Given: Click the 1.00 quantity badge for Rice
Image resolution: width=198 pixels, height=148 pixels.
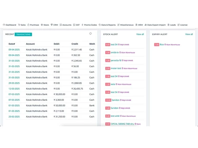Looking at the screenshot, I should tap(157, 45).
